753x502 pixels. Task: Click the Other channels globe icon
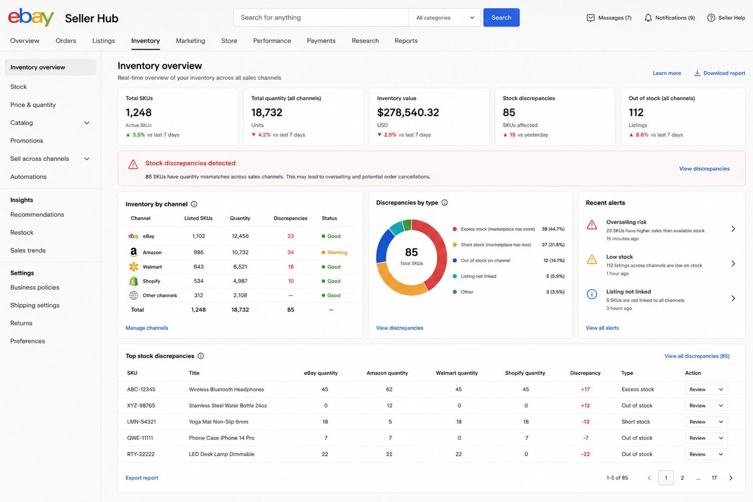(x=134, y=295)
